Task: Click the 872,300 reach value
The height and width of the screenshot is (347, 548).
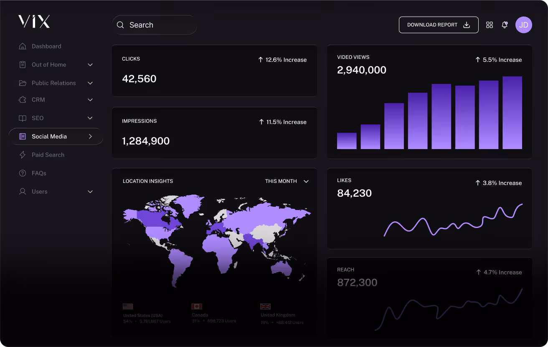Action: coord(357,282)
